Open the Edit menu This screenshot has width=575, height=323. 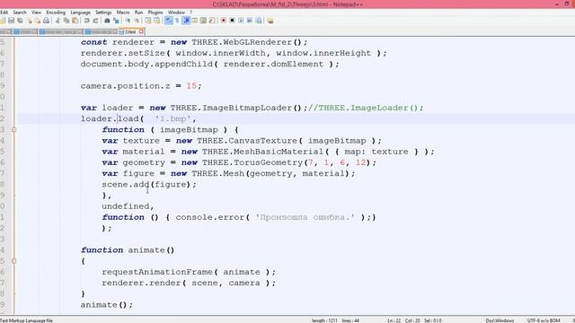4,12
